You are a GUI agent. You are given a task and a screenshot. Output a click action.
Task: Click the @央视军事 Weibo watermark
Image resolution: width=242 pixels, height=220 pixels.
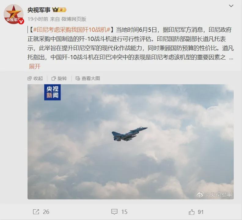click(x=215, y=195)
